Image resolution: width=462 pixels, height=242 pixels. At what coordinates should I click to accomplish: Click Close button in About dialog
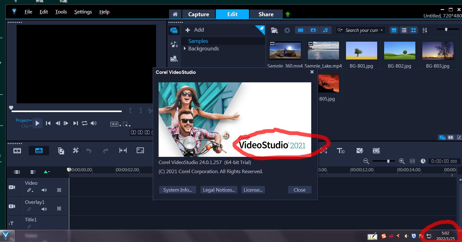click(x=300, y=190)
